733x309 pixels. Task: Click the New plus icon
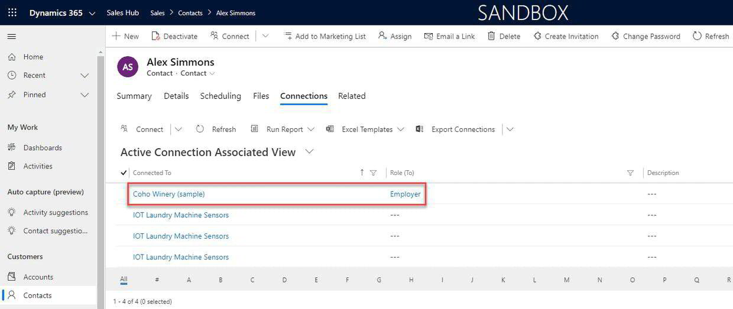[116, 36]
